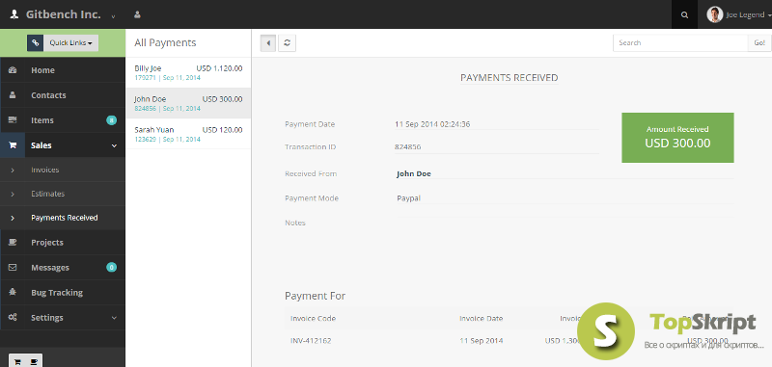Collapse the Sales menu chevron
772x367 pixels.
point(114,145)
